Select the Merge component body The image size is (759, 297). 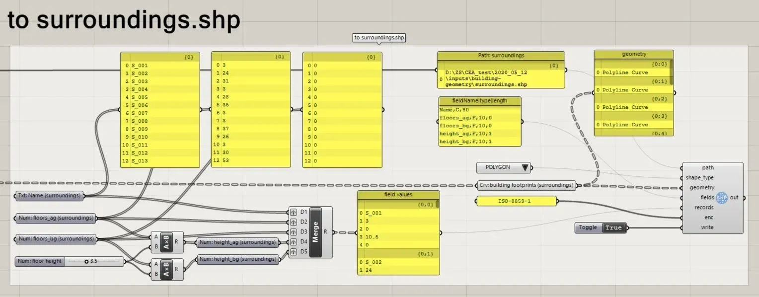point(315,232)
